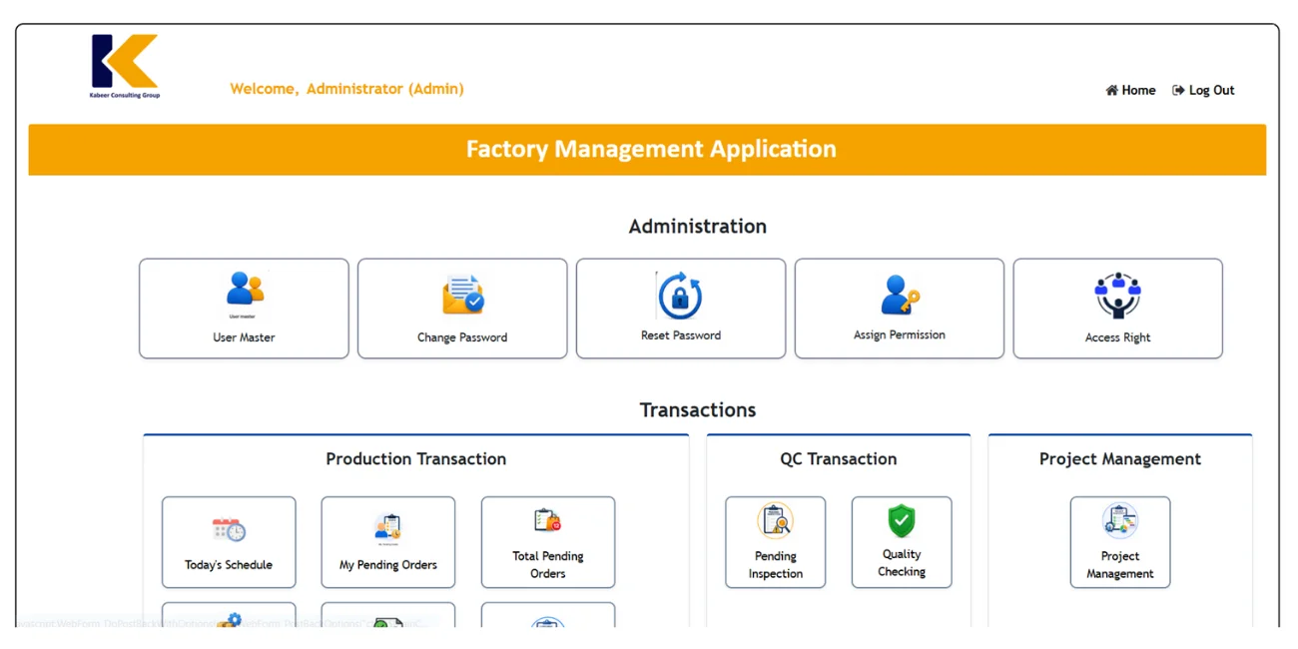Open the Access Right people icon

[1117, 295]
